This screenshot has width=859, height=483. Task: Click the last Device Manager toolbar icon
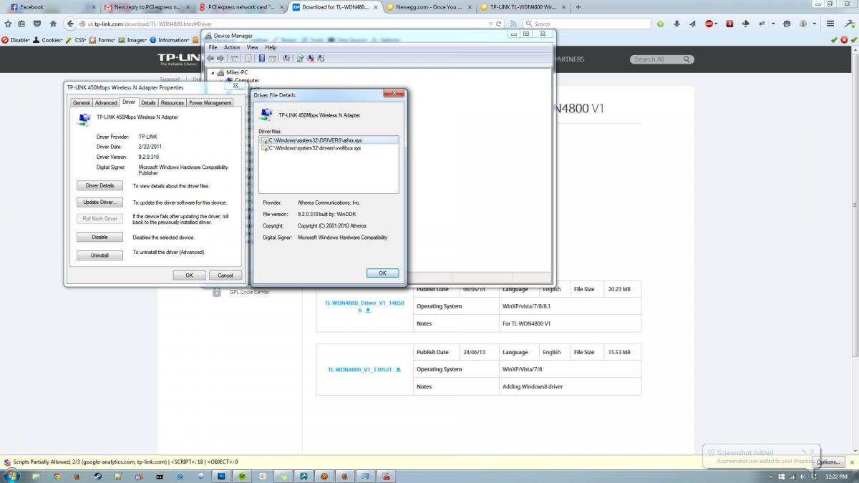click(x=321, y=58)
